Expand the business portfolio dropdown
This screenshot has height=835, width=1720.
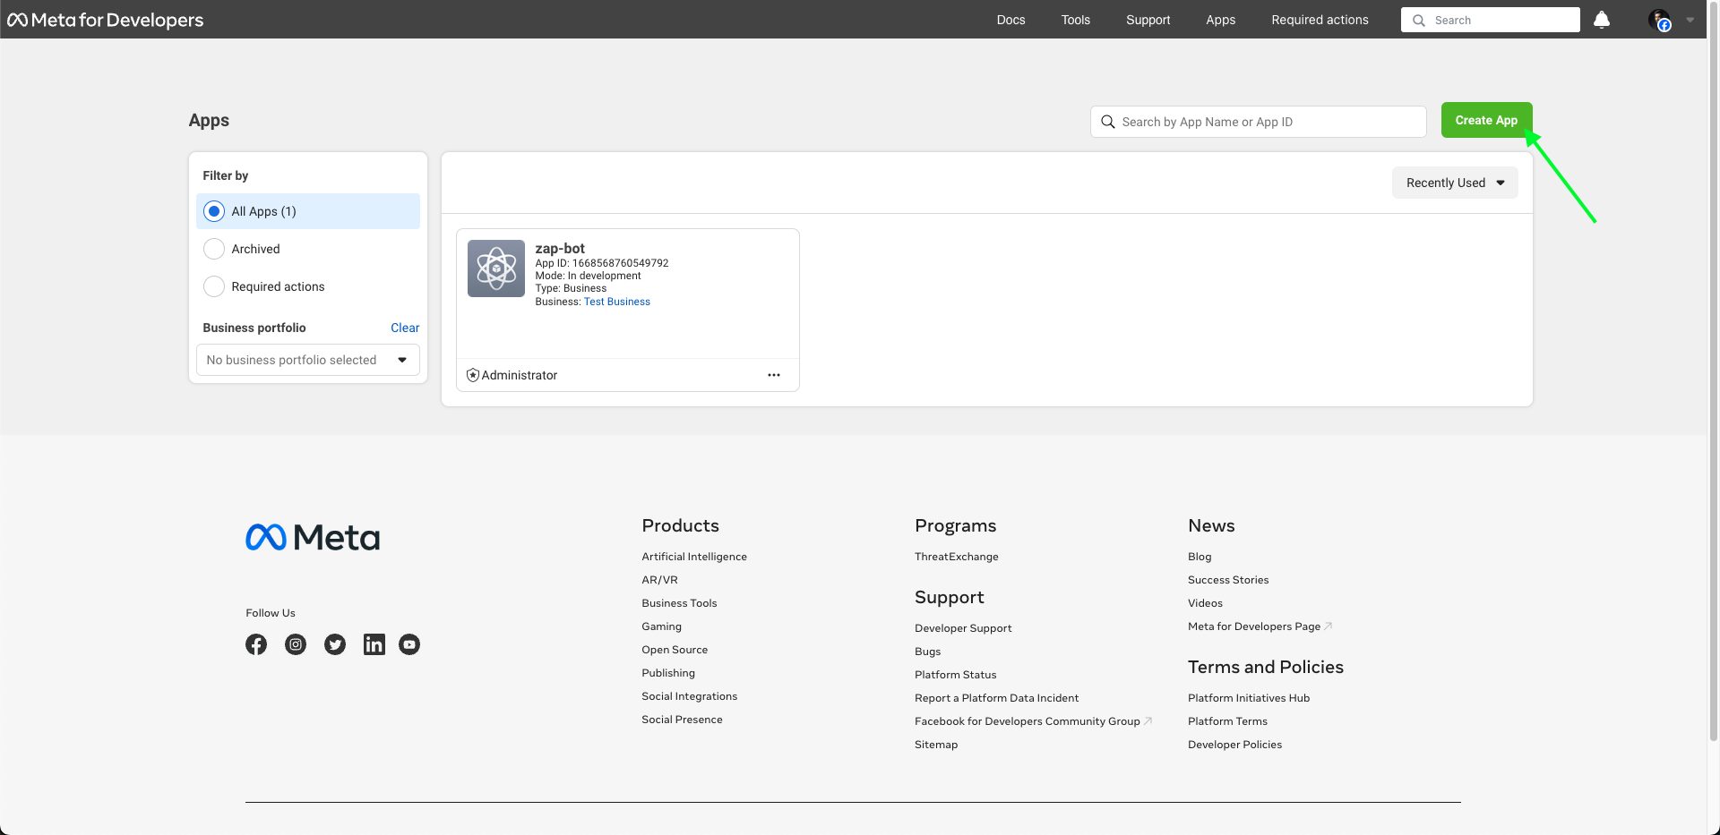(308, 360)
